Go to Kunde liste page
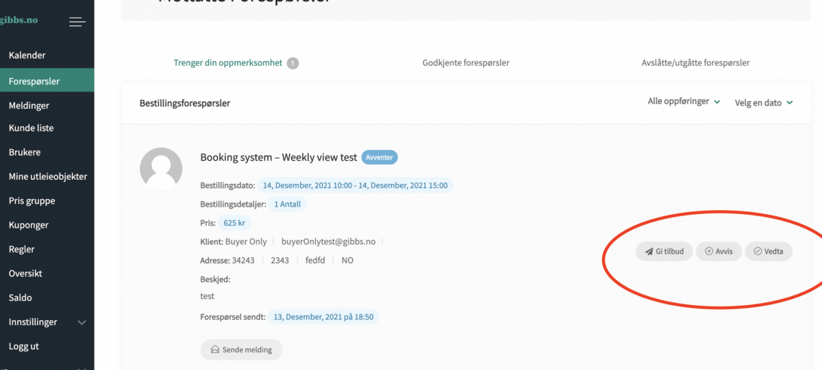 click(x=32, y=128)
